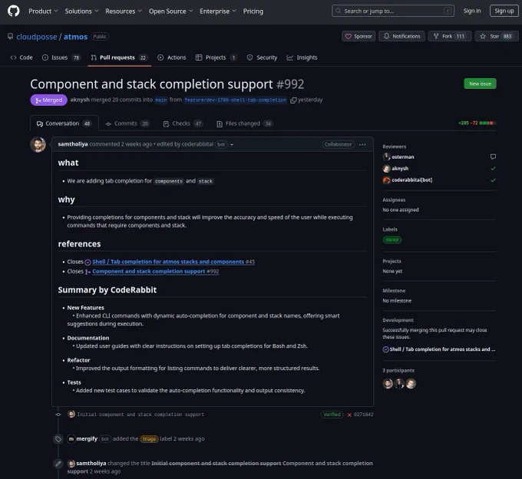
Task: Open the comment options ellipsis menu
Action: point(362,144)
